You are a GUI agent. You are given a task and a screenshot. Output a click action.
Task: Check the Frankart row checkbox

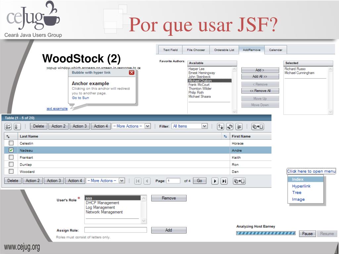coord(11,157)
